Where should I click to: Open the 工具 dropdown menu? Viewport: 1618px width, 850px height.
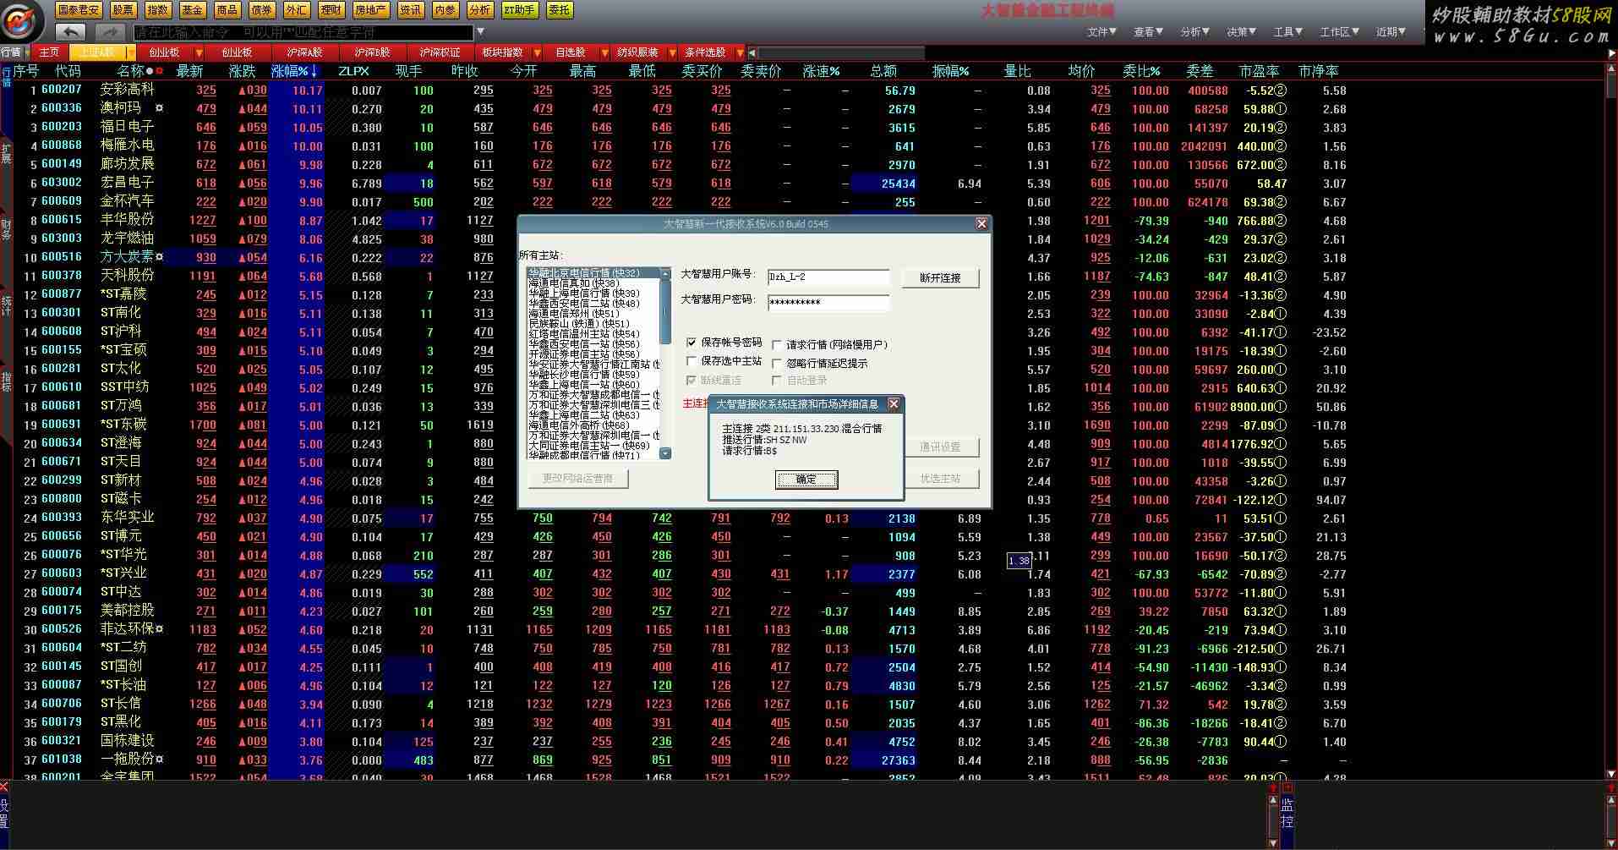[x=1288, y=31]
